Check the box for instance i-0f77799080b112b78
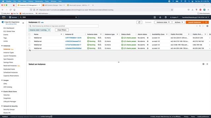 click(x=29, y=38)
